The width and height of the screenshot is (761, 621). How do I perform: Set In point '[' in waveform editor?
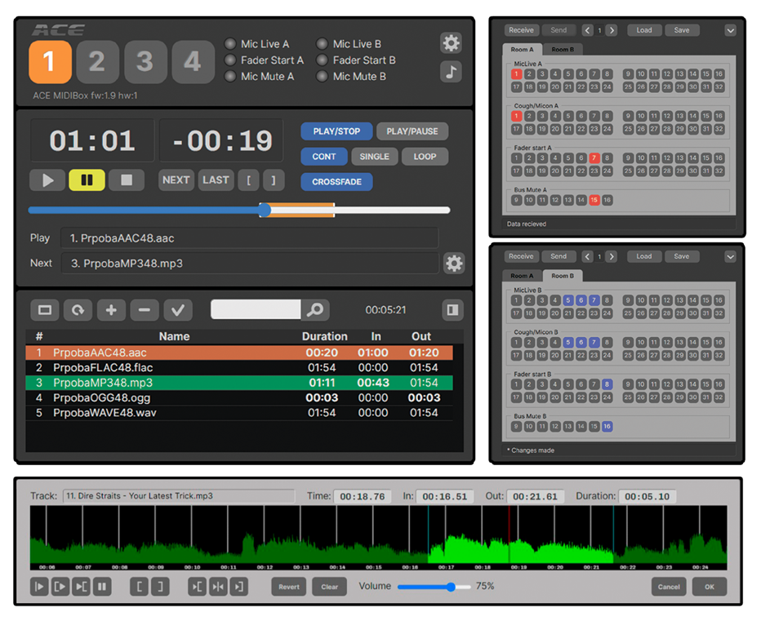coord(140,587)
